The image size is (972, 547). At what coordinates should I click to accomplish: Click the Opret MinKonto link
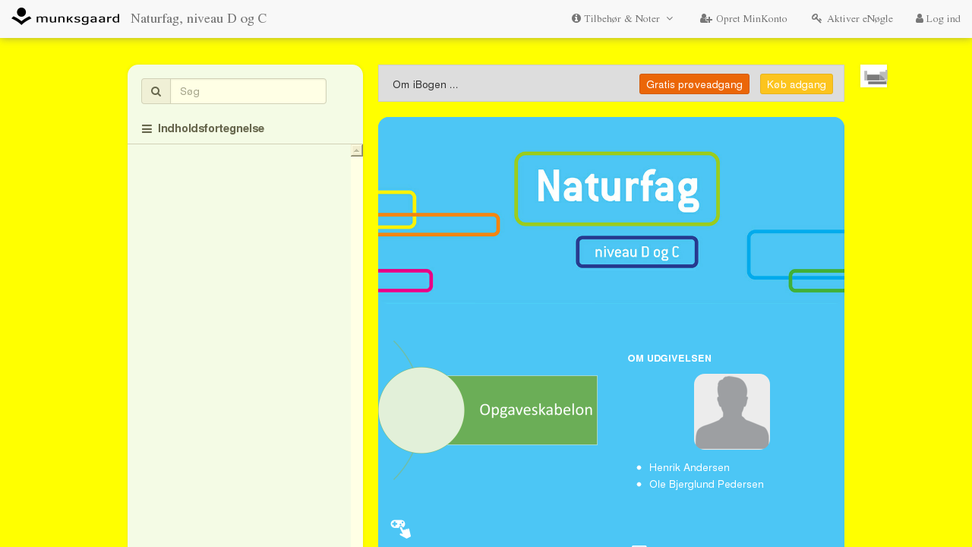[x=743, y=18]
